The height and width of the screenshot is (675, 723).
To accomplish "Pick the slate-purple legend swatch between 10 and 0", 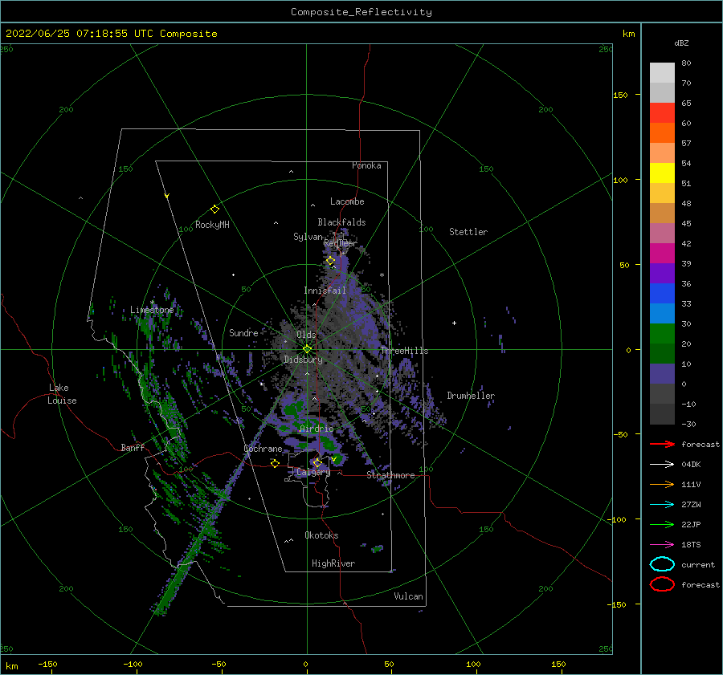I will coord(662,374).
